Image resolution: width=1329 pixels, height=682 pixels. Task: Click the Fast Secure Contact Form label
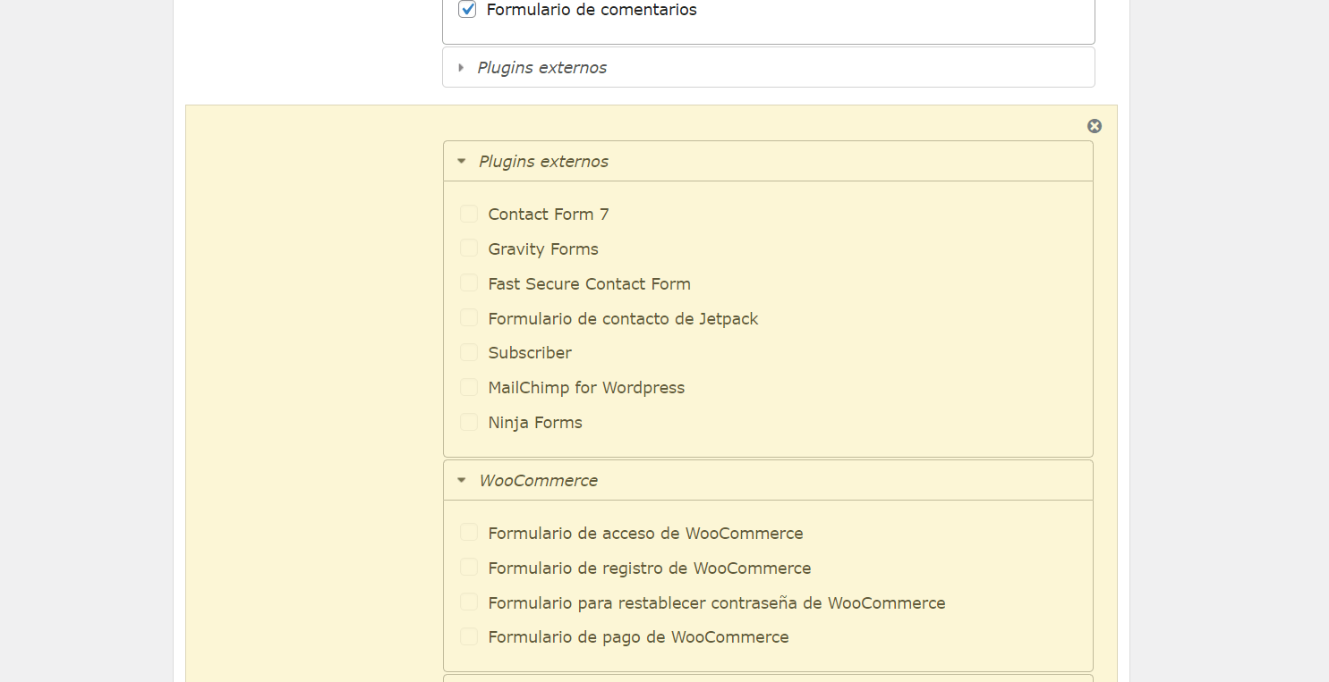(x=590, y=284)
